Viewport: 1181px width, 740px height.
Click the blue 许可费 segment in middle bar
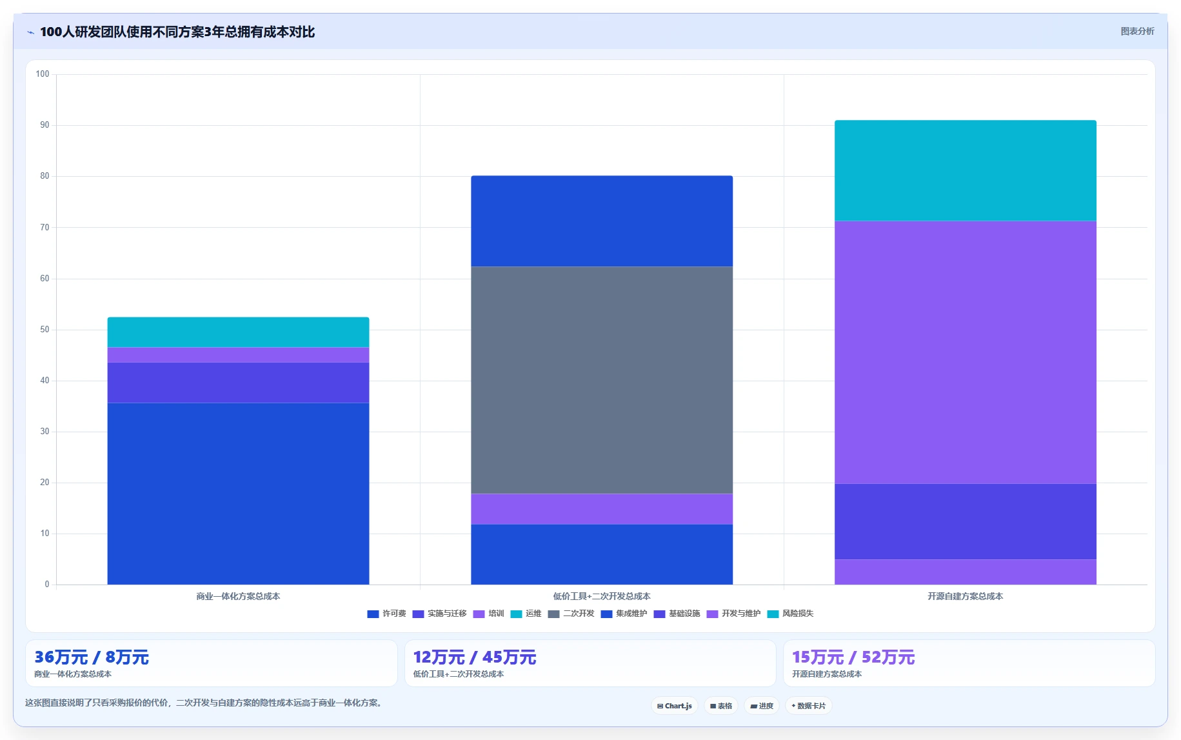[x=602, y=554]
